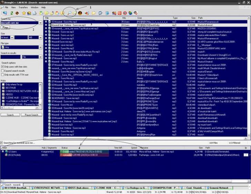Viewport: 251px width, 194px height.
Task: Click the globe icon in the toolbar
Action: [130, 13]
